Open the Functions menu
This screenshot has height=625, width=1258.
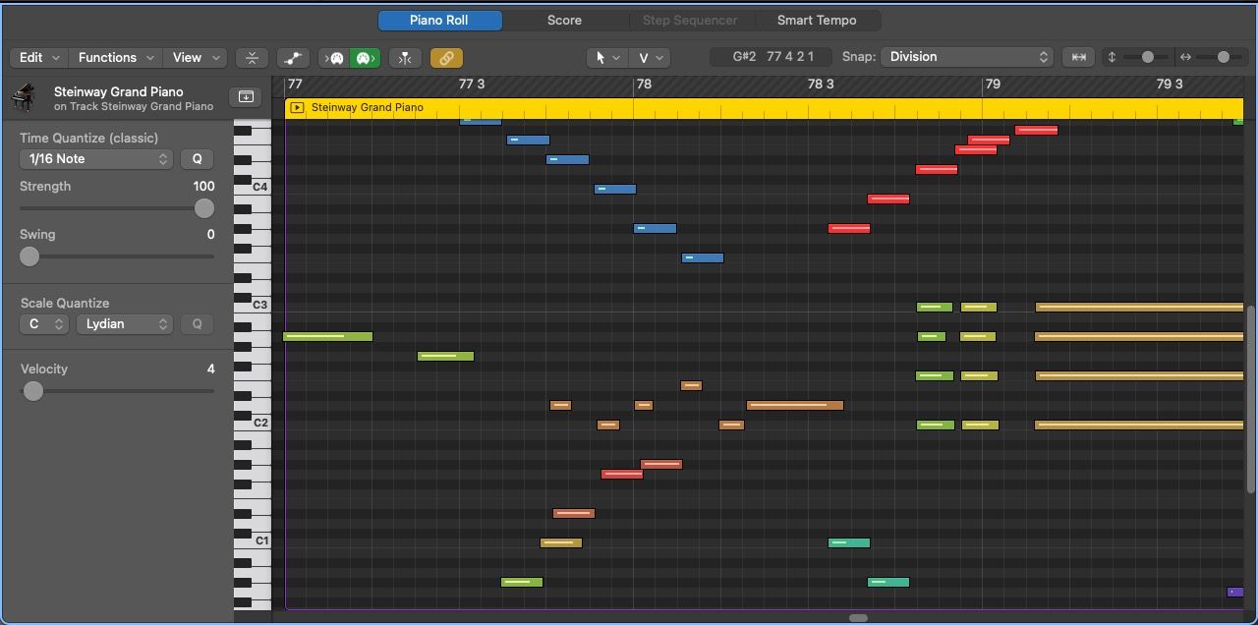[x=116, y=58]
